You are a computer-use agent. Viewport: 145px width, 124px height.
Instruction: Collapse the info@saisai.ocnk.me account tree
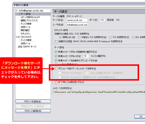[x=17, y=11]
